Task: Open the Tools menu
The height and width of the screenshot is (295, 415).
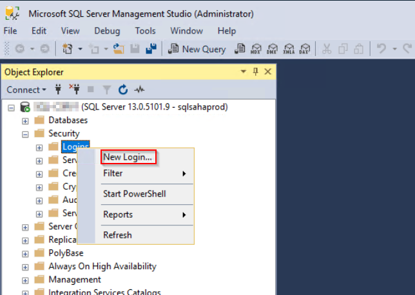Action: click(x=145, y=31)
